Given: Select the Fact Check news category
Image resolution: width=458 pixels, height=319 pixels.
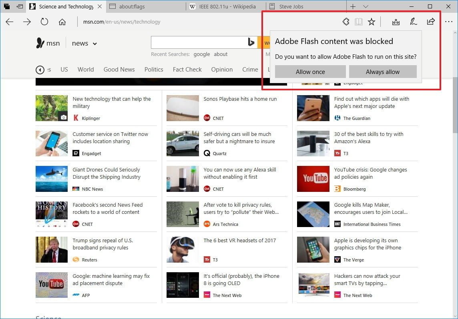Looking at the screenshot, I should pos(187,70).
